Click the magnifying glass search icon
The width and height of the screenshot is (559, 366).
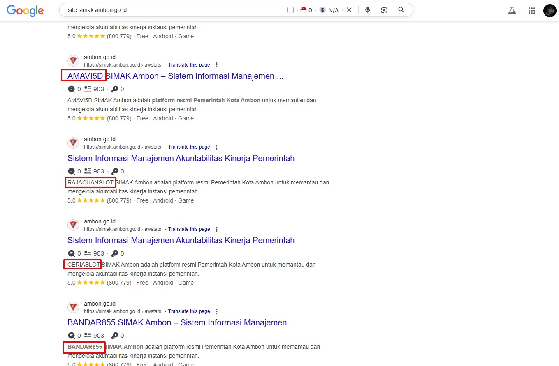[401, 9]
